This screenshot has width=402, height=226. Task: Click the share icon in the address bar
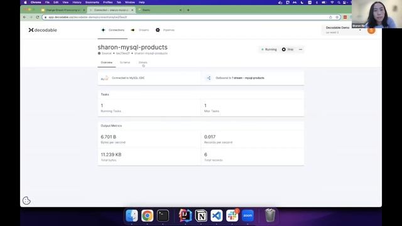[x=330, y=17]
